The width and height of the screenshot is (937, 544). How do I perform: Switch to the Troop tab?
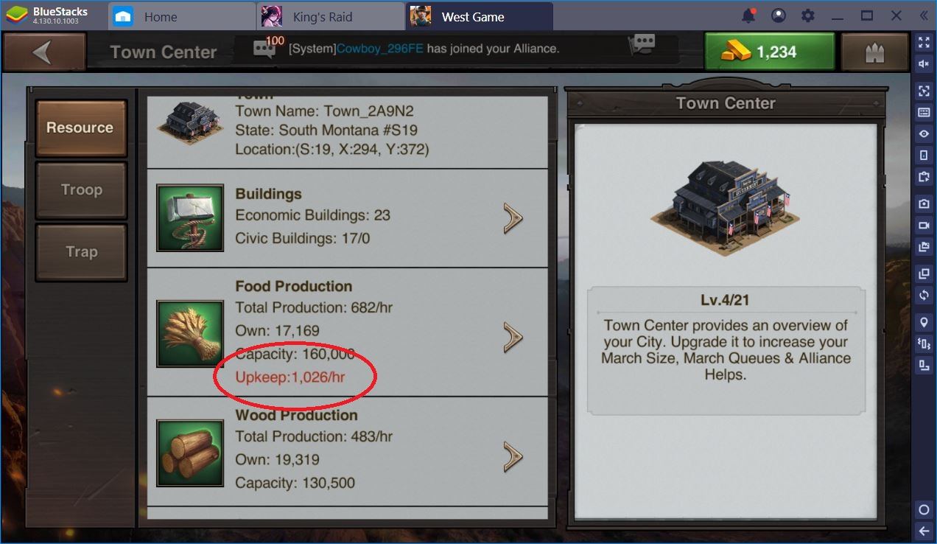pos(81,190)
